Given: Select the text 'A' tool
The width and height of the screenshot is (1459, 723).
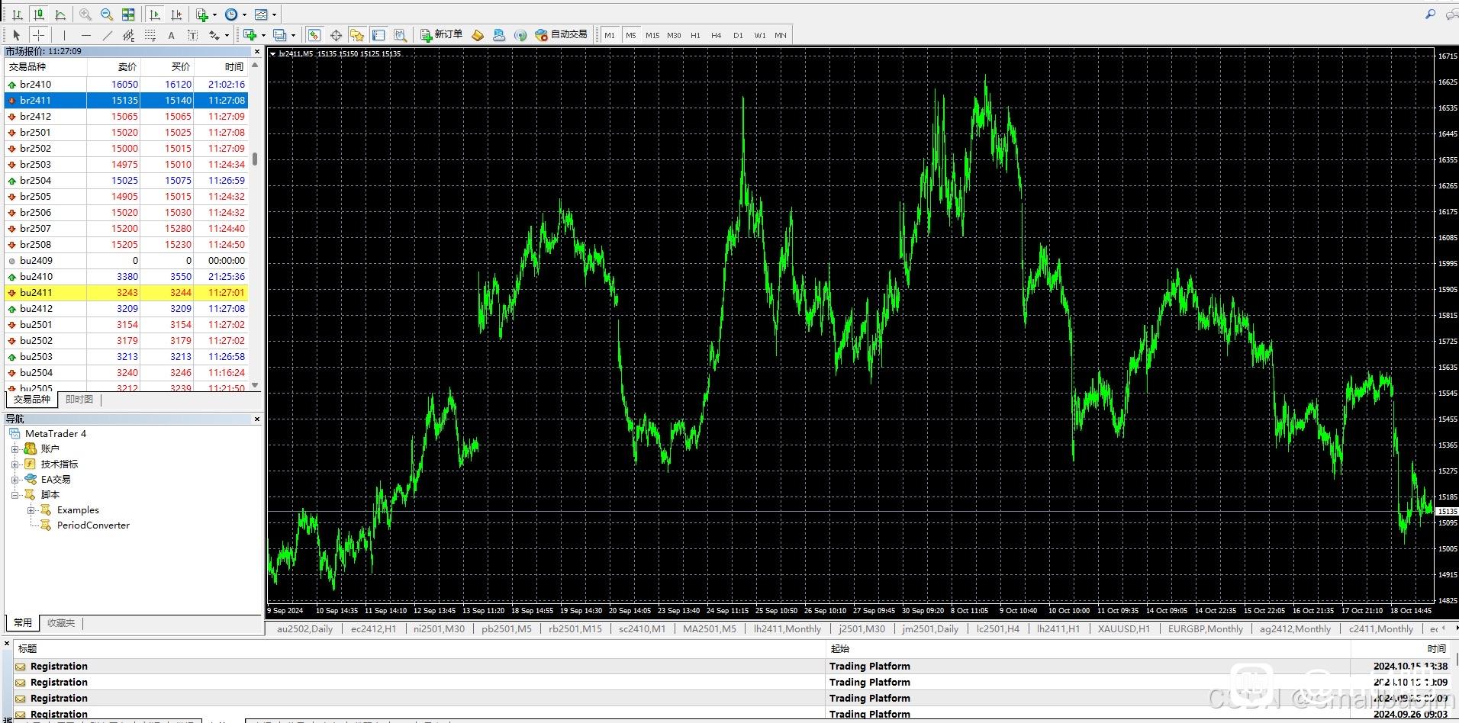Looking at the screenshot, I should click(x=171, y=35).
